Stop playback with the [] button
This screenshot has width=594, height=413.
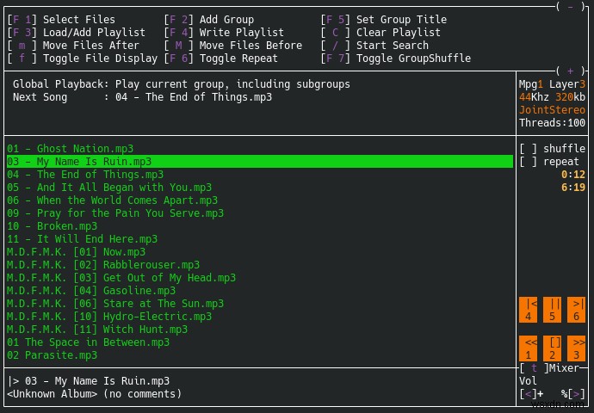point(554,348)
